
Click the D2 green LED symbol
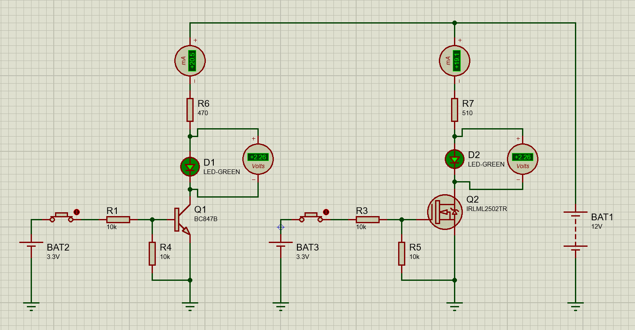tap(454, 159)
